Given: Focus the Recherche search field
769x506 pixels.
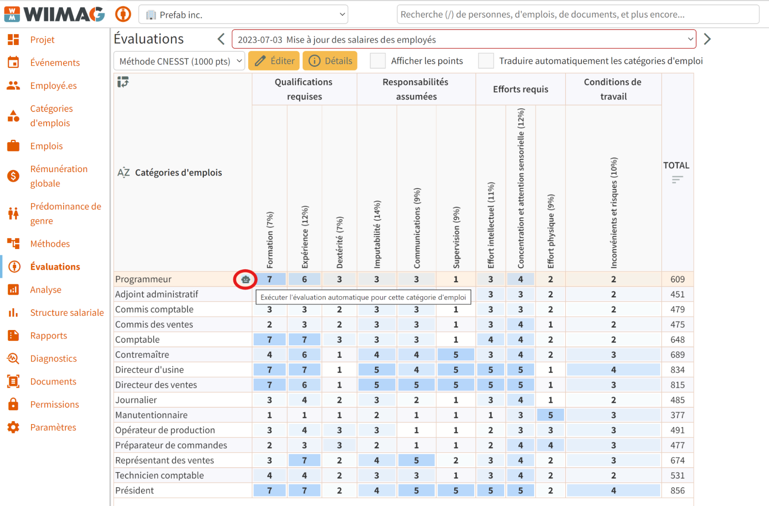Looking at the screenshot, I should (x=578, y=15).
